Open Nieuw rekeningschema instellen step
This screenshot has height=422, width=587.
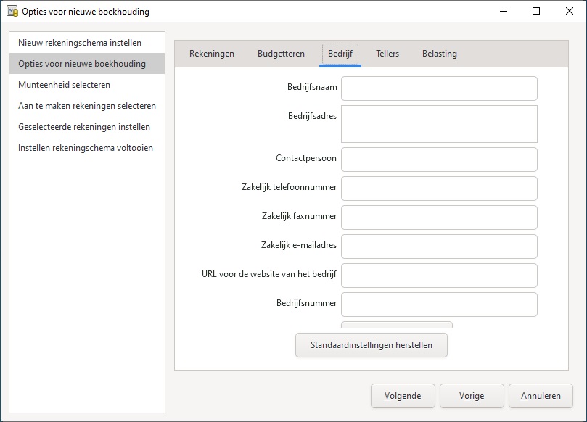tap(80, 43)
